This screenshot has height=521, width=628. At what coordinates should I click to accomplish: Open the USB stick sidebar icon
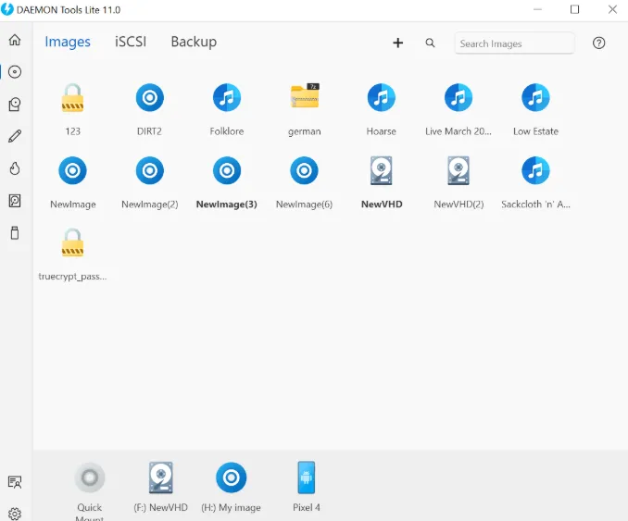pyautogui.click(x=15, y=233)
